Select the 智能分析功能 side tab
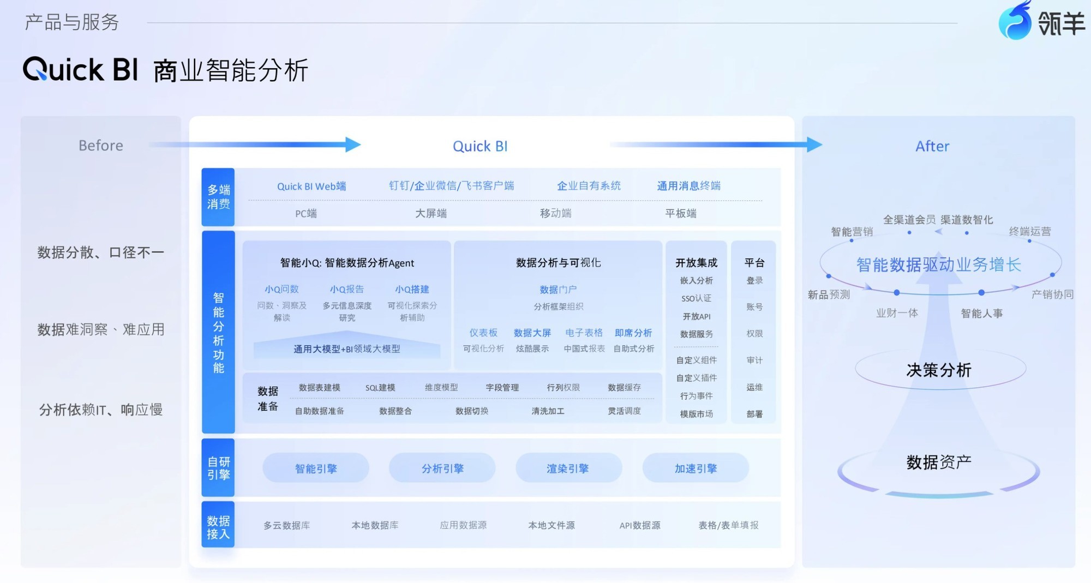This screenshot has height=583, width=1091. (218, 332)
